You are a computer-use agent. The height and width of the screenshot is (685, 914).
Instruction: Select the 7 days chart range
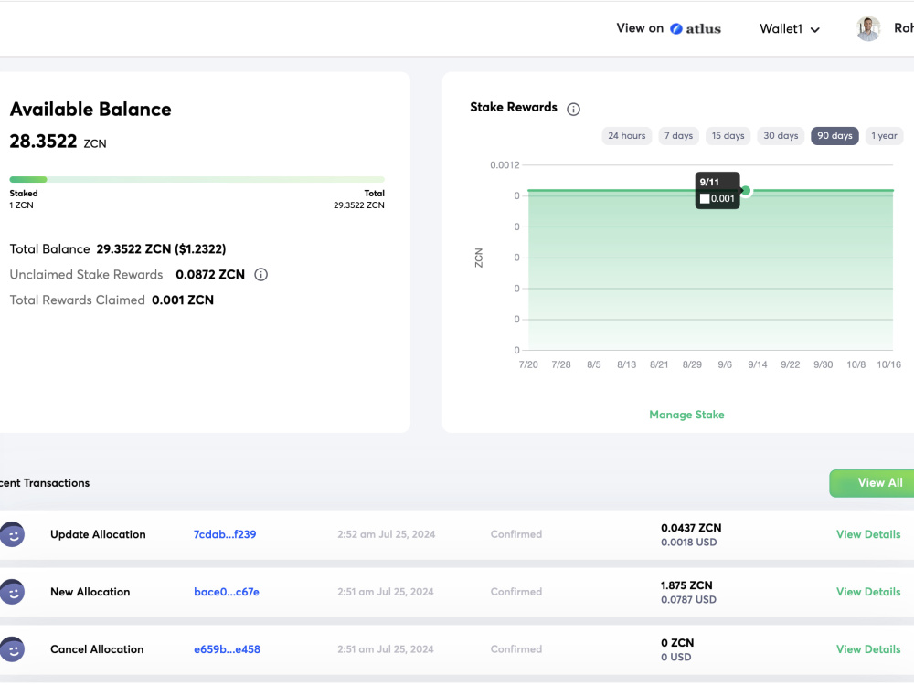click(x=678, y=135)
